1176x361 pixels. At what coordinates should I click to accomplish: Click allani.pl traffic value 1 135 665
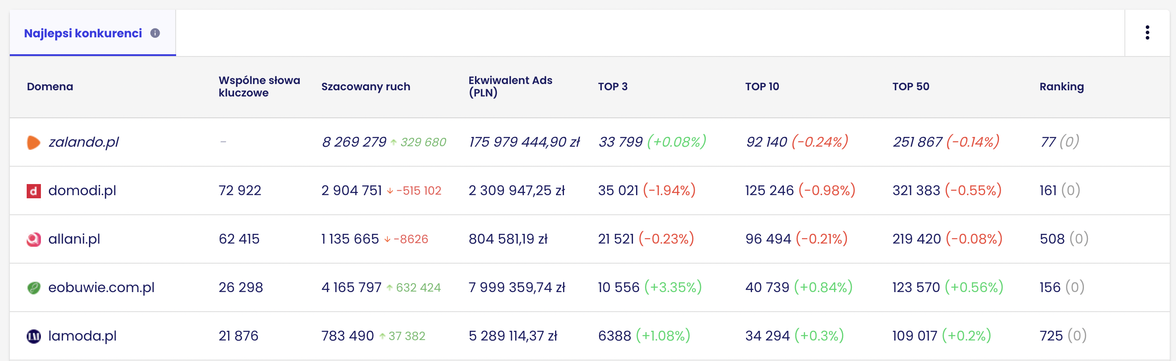tap(350, 239)
